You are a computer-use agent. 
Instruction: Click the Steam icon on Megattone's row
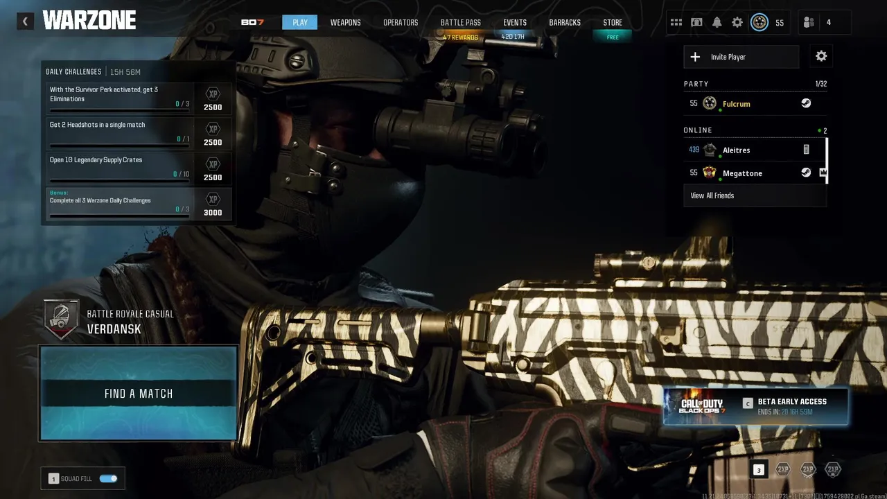(806, 173)
